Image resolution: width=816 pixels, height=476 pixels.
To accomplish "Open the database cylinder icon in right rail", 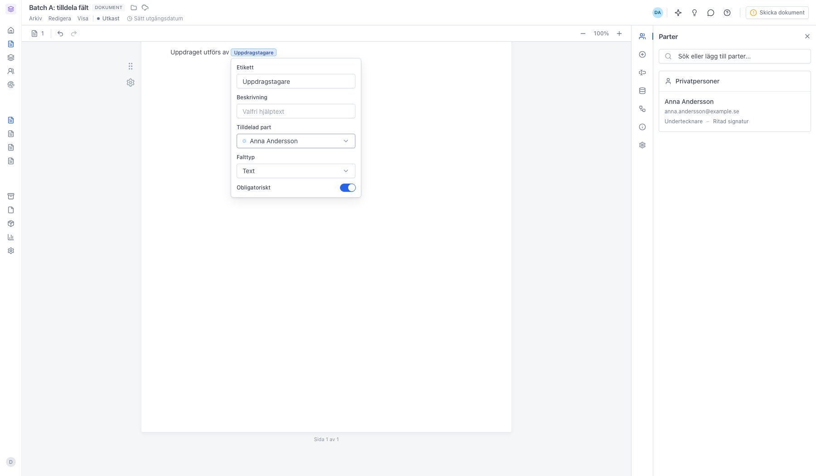I will tap(642, 91).
